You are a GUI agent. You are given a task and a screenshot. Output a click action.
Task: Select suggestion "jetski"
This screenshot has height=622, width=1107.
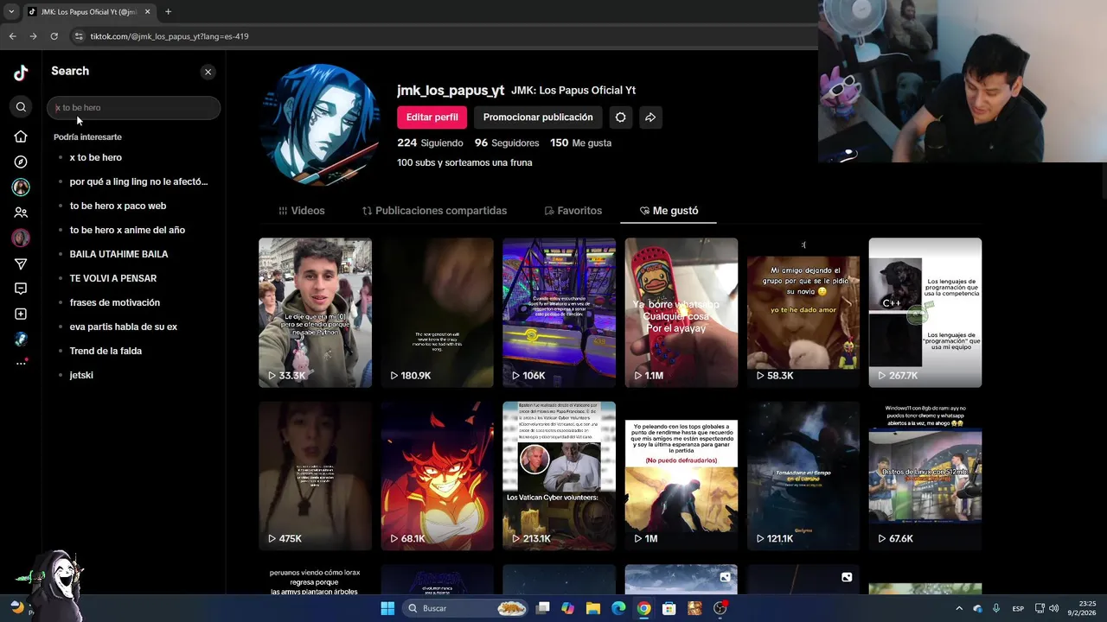pyautogui.click(x=81, y=375)
